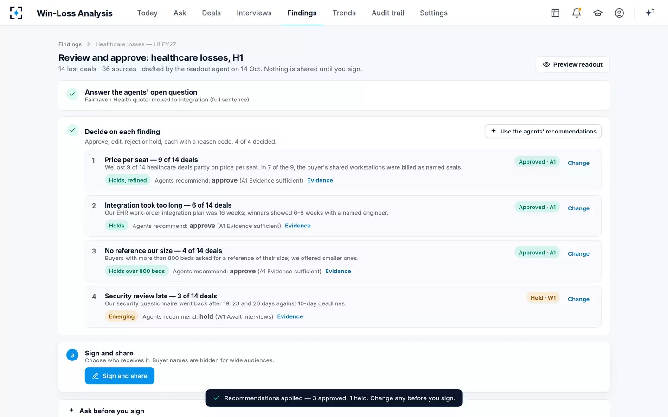
Task: Select the Findings tab
Action: [302, 13]
